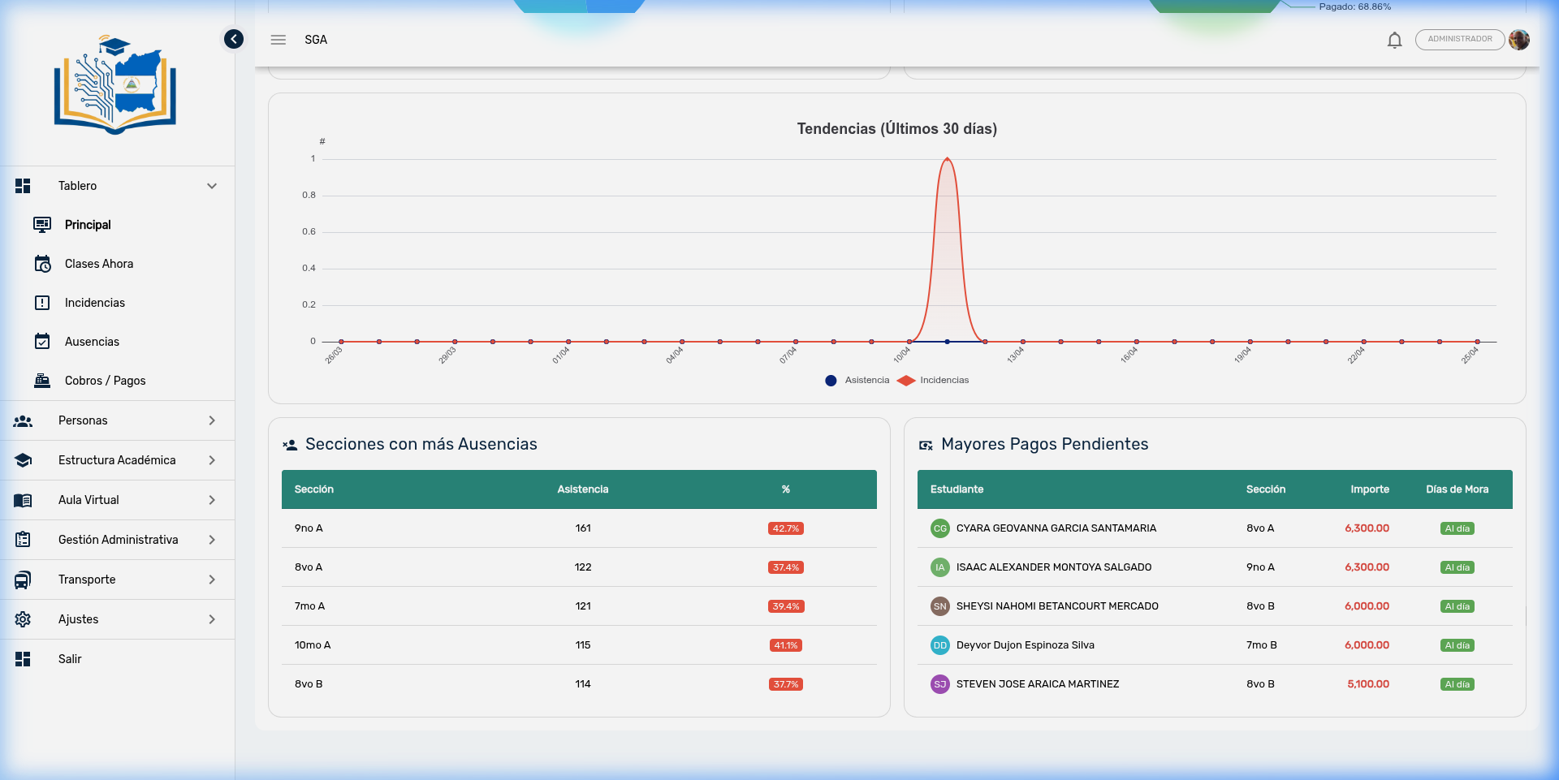Expand the Personas submenu
Screen dimensions: 1559x780
point(212,420)
